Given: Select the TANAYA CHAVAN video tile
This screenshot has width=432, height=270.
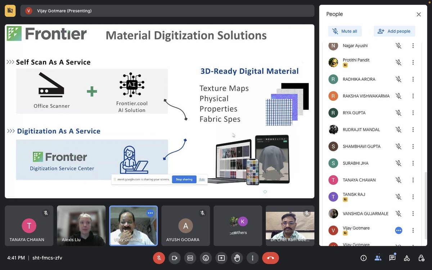Looking at the screenshot, I should (29, 226).
